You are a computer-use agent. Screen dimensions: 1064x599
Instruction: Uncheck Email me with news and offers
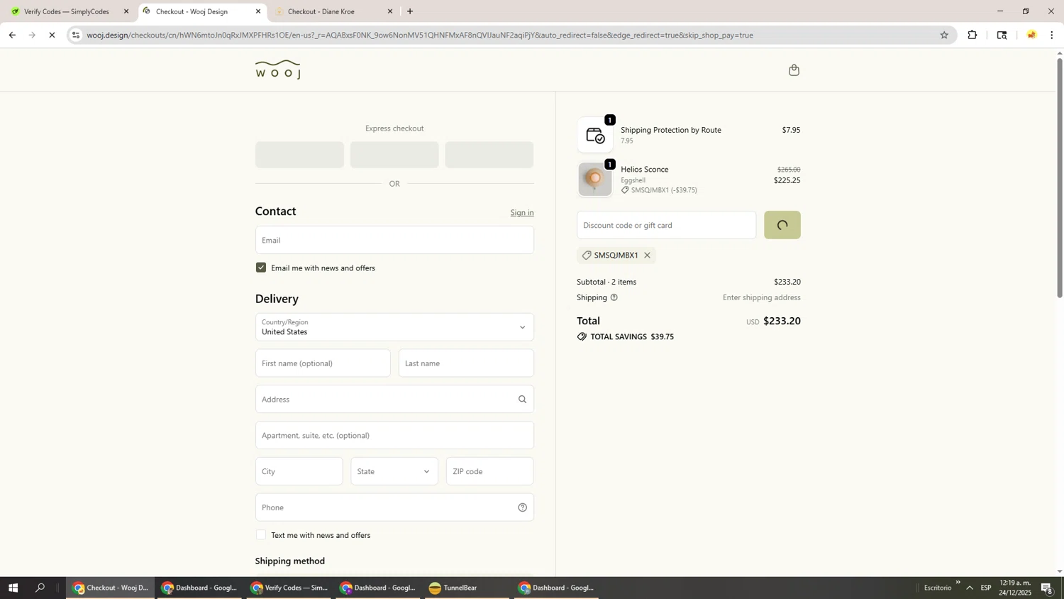coord(261,268)
